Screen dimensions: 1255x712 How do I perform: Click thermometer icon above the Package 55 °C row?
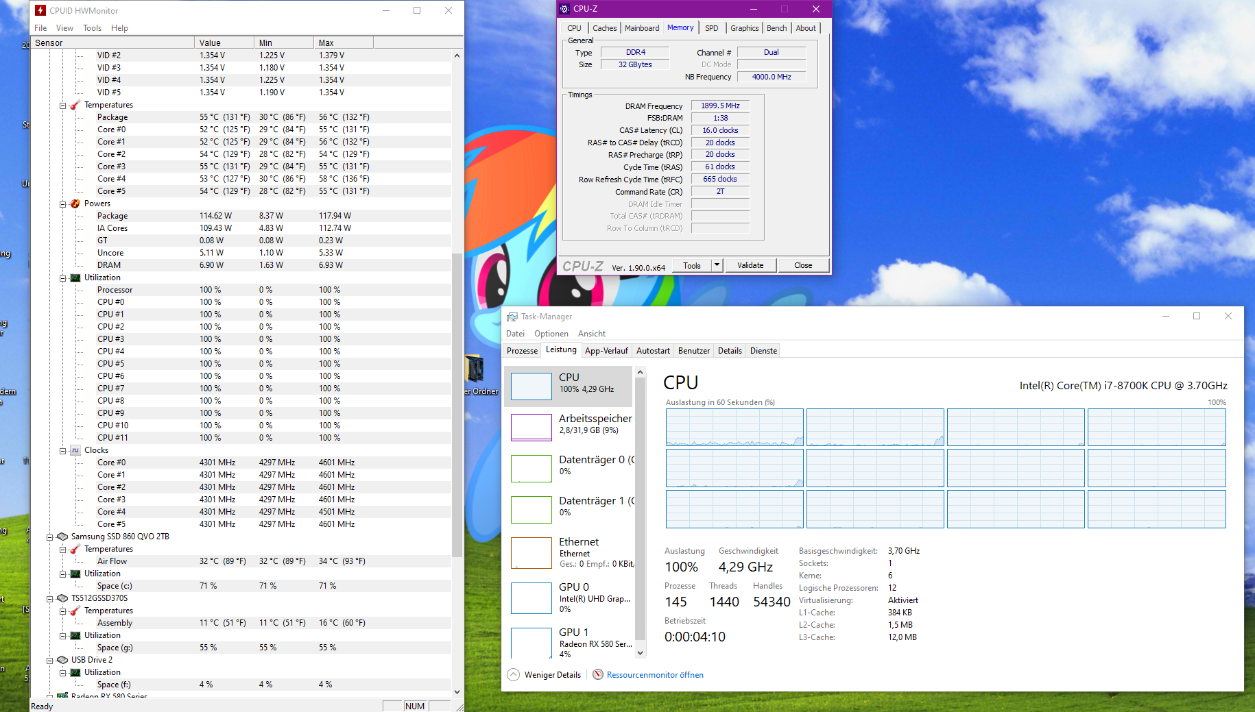75,105
